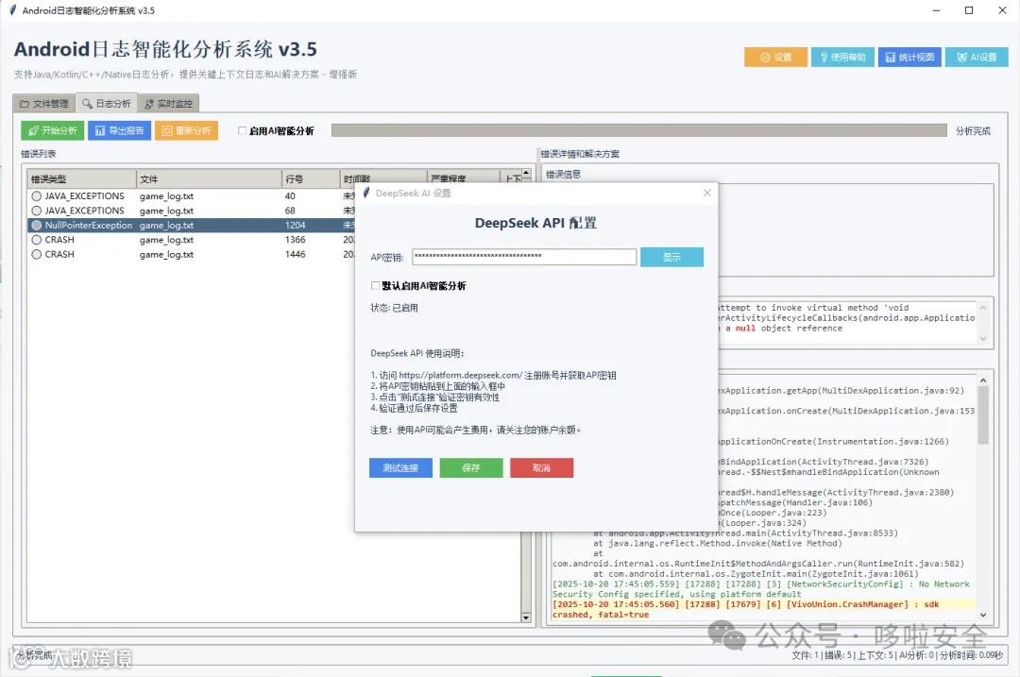Open the 统计视图 statistics view
Image resolution: width=1020 pixels, height=677 pixels.
(x=909, y=58)
